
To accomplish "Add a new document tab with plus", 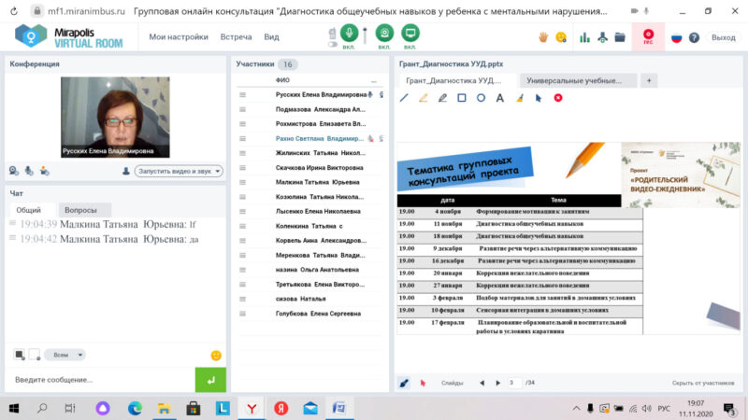I will pos(649,81).
